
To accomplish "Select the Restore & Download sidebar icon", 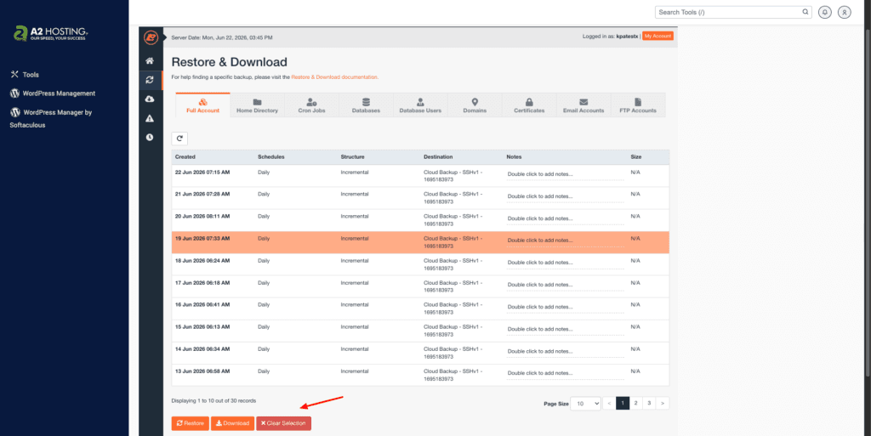I will pos(150,80).
